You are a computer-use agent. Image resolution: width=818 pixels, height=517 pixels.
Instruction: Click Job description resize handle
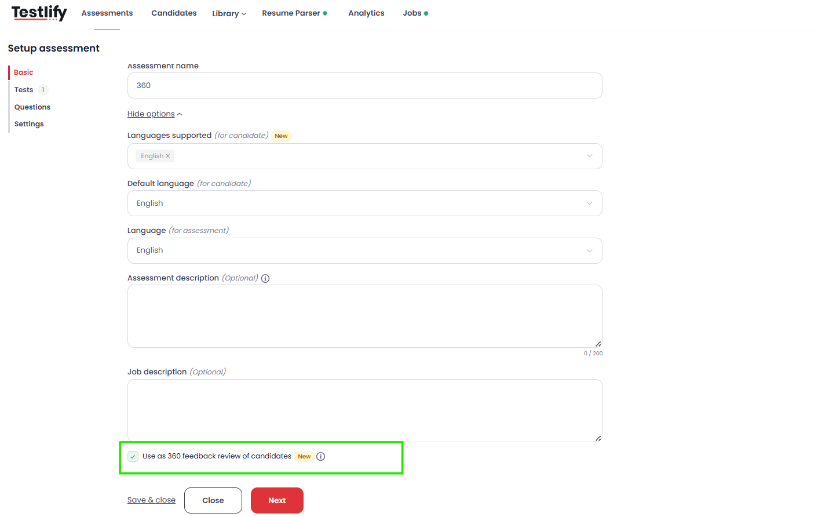click(598, 438)
